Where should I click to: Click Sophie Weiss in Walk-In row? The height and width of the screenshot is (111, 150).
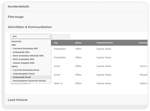(104, 83)
